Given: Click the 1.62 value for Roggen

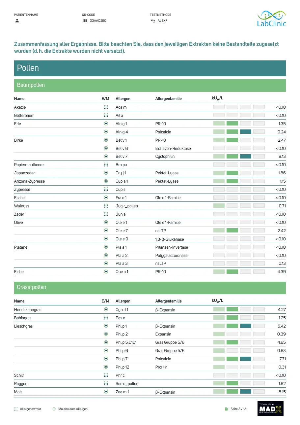Looking at the screenshot, I should coord(282,383).
